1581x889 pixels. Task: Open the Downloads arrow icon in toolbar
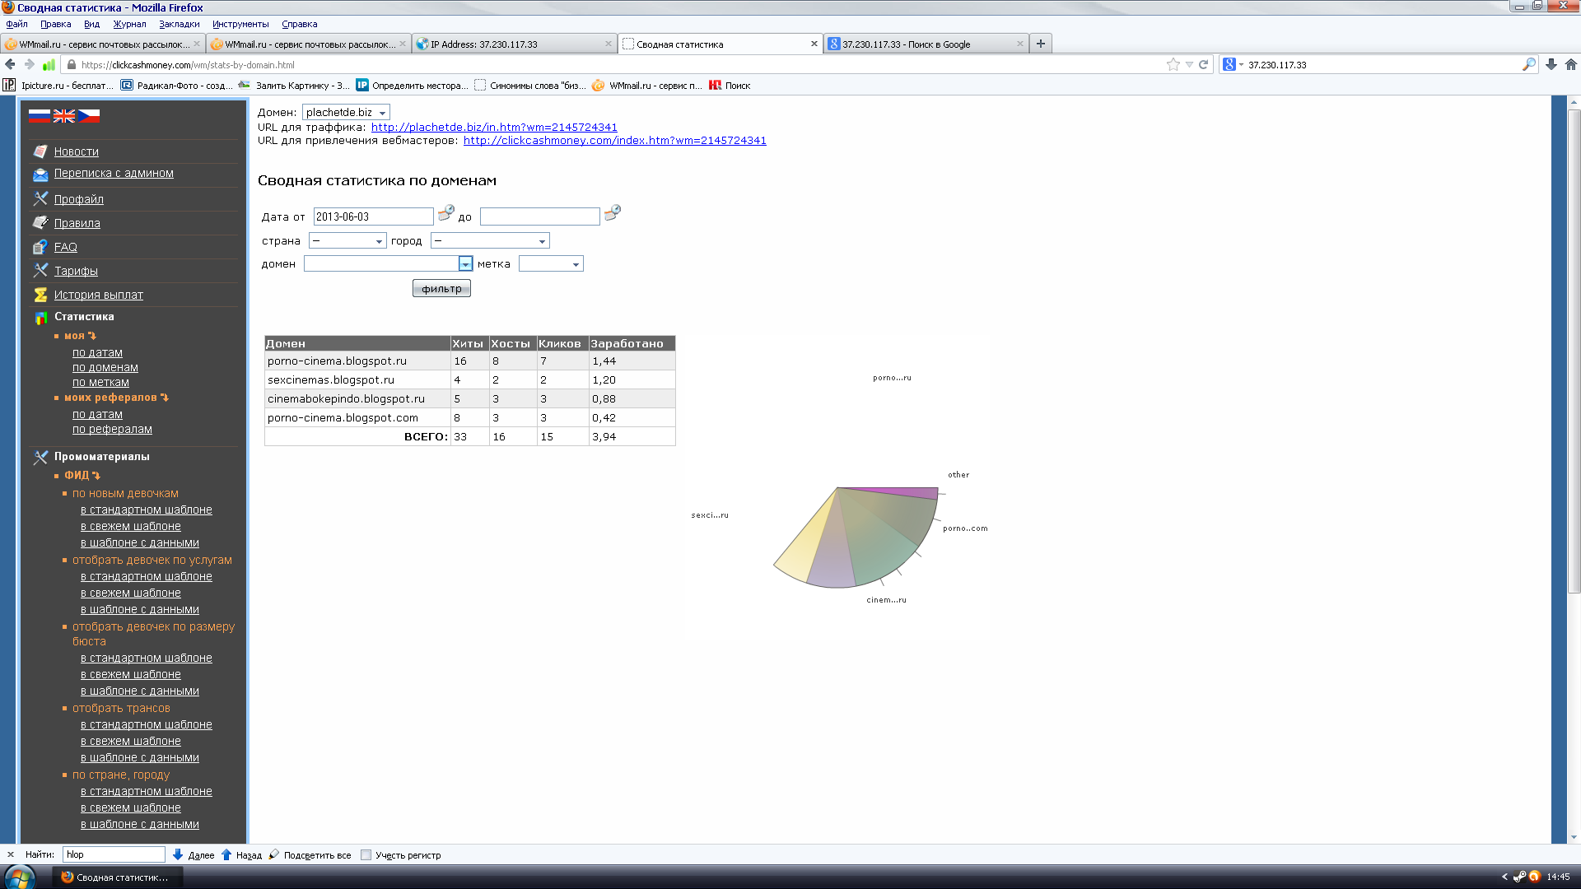pos(1551,64)
